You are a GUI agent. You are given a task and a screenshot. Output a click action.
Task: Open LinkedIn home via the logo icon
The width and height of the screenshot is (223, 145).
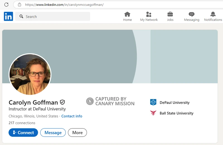pos(8,16)
